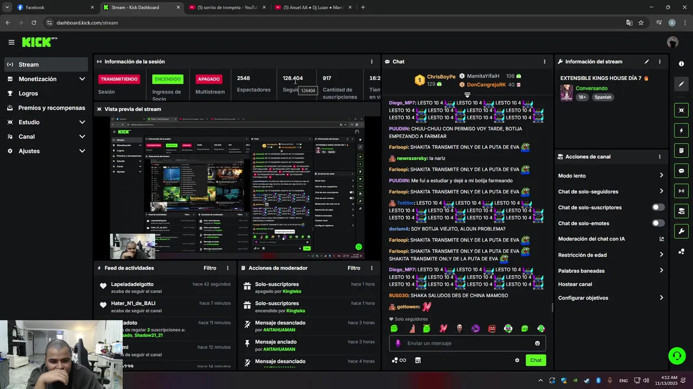Open Chat panel three-dot menu
The height and width of the screenshot is (389, 693).
pos(544,62)
